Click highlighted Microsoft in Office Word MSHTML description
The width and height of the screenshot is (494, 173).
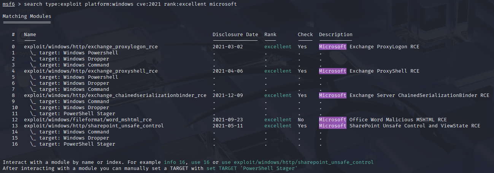pos(332,120)
